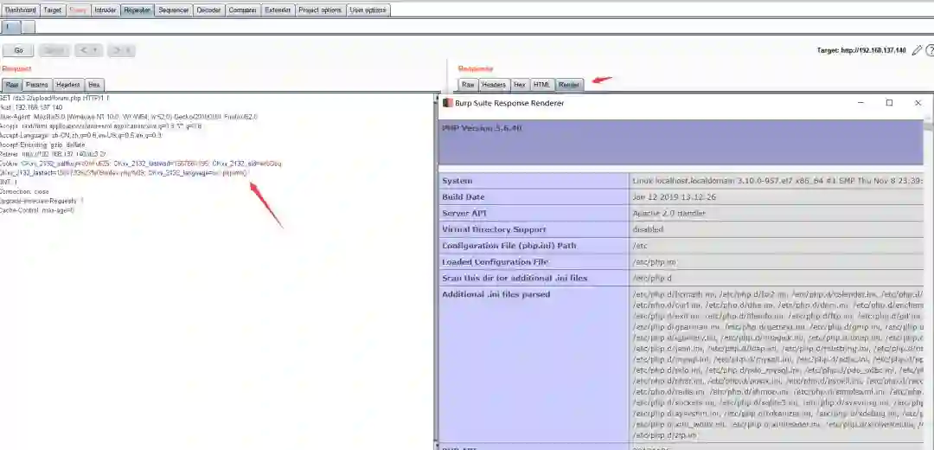The width and height of the screenshot is (934, 450).
Task: Click Additional .ini files parsed label
Action: [496, 294]
